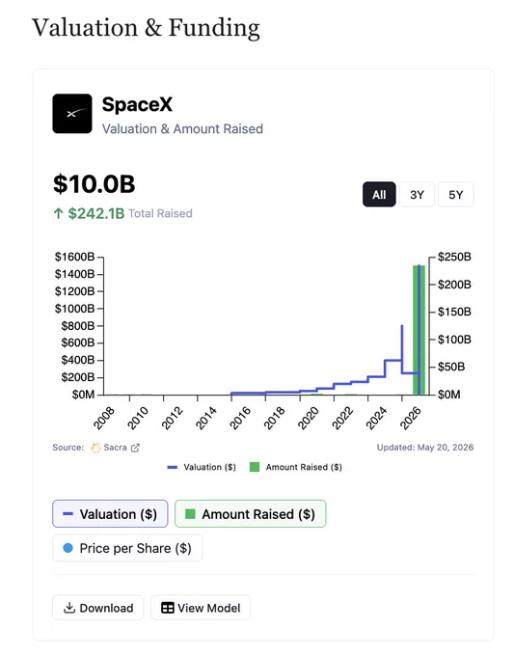Click the green legend swatch for Amount Raised
514x656 pixels.
click(255, 467)
